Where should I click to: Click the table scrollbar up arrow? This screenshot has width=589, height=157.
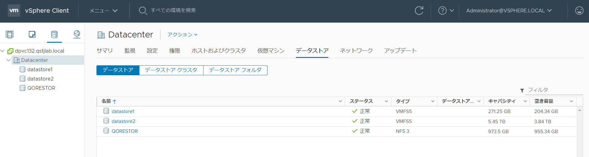579,110
